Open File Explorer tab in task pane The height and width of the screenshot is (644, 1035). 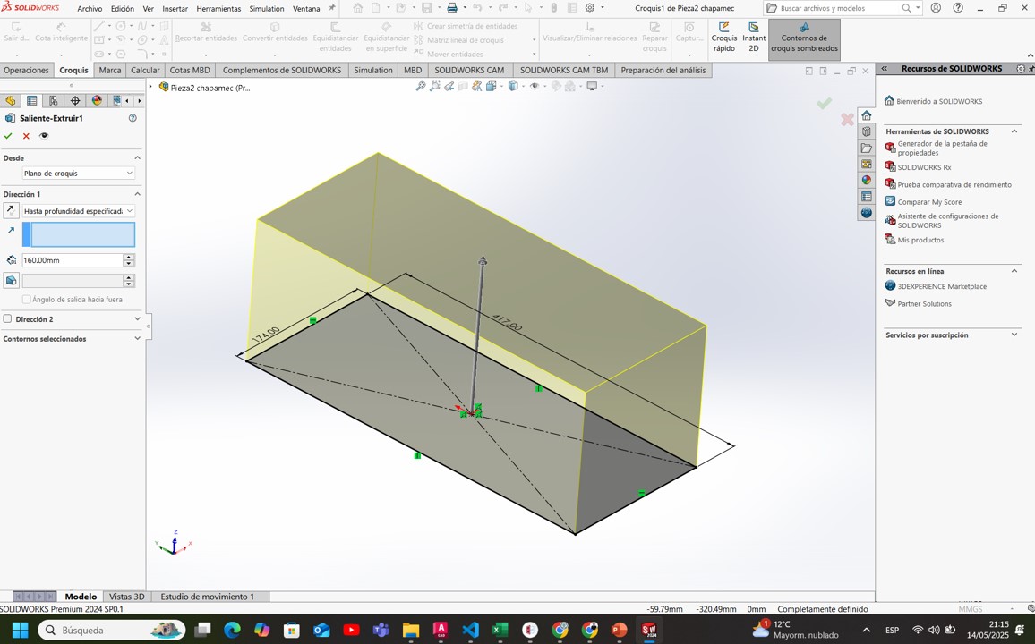867,148
